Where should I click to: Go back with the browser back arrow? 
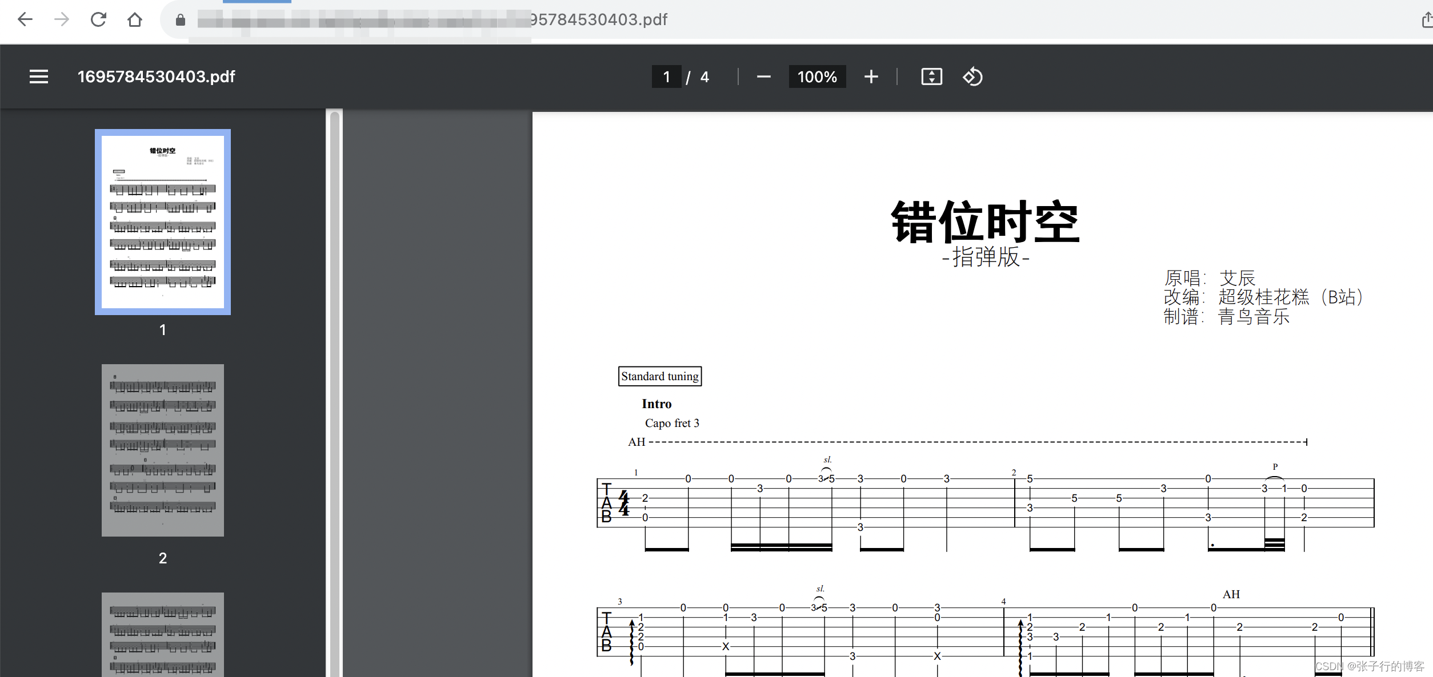pos(25,20)
